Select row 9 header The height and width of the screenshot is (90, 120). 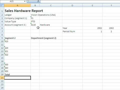tap(2, 38)
